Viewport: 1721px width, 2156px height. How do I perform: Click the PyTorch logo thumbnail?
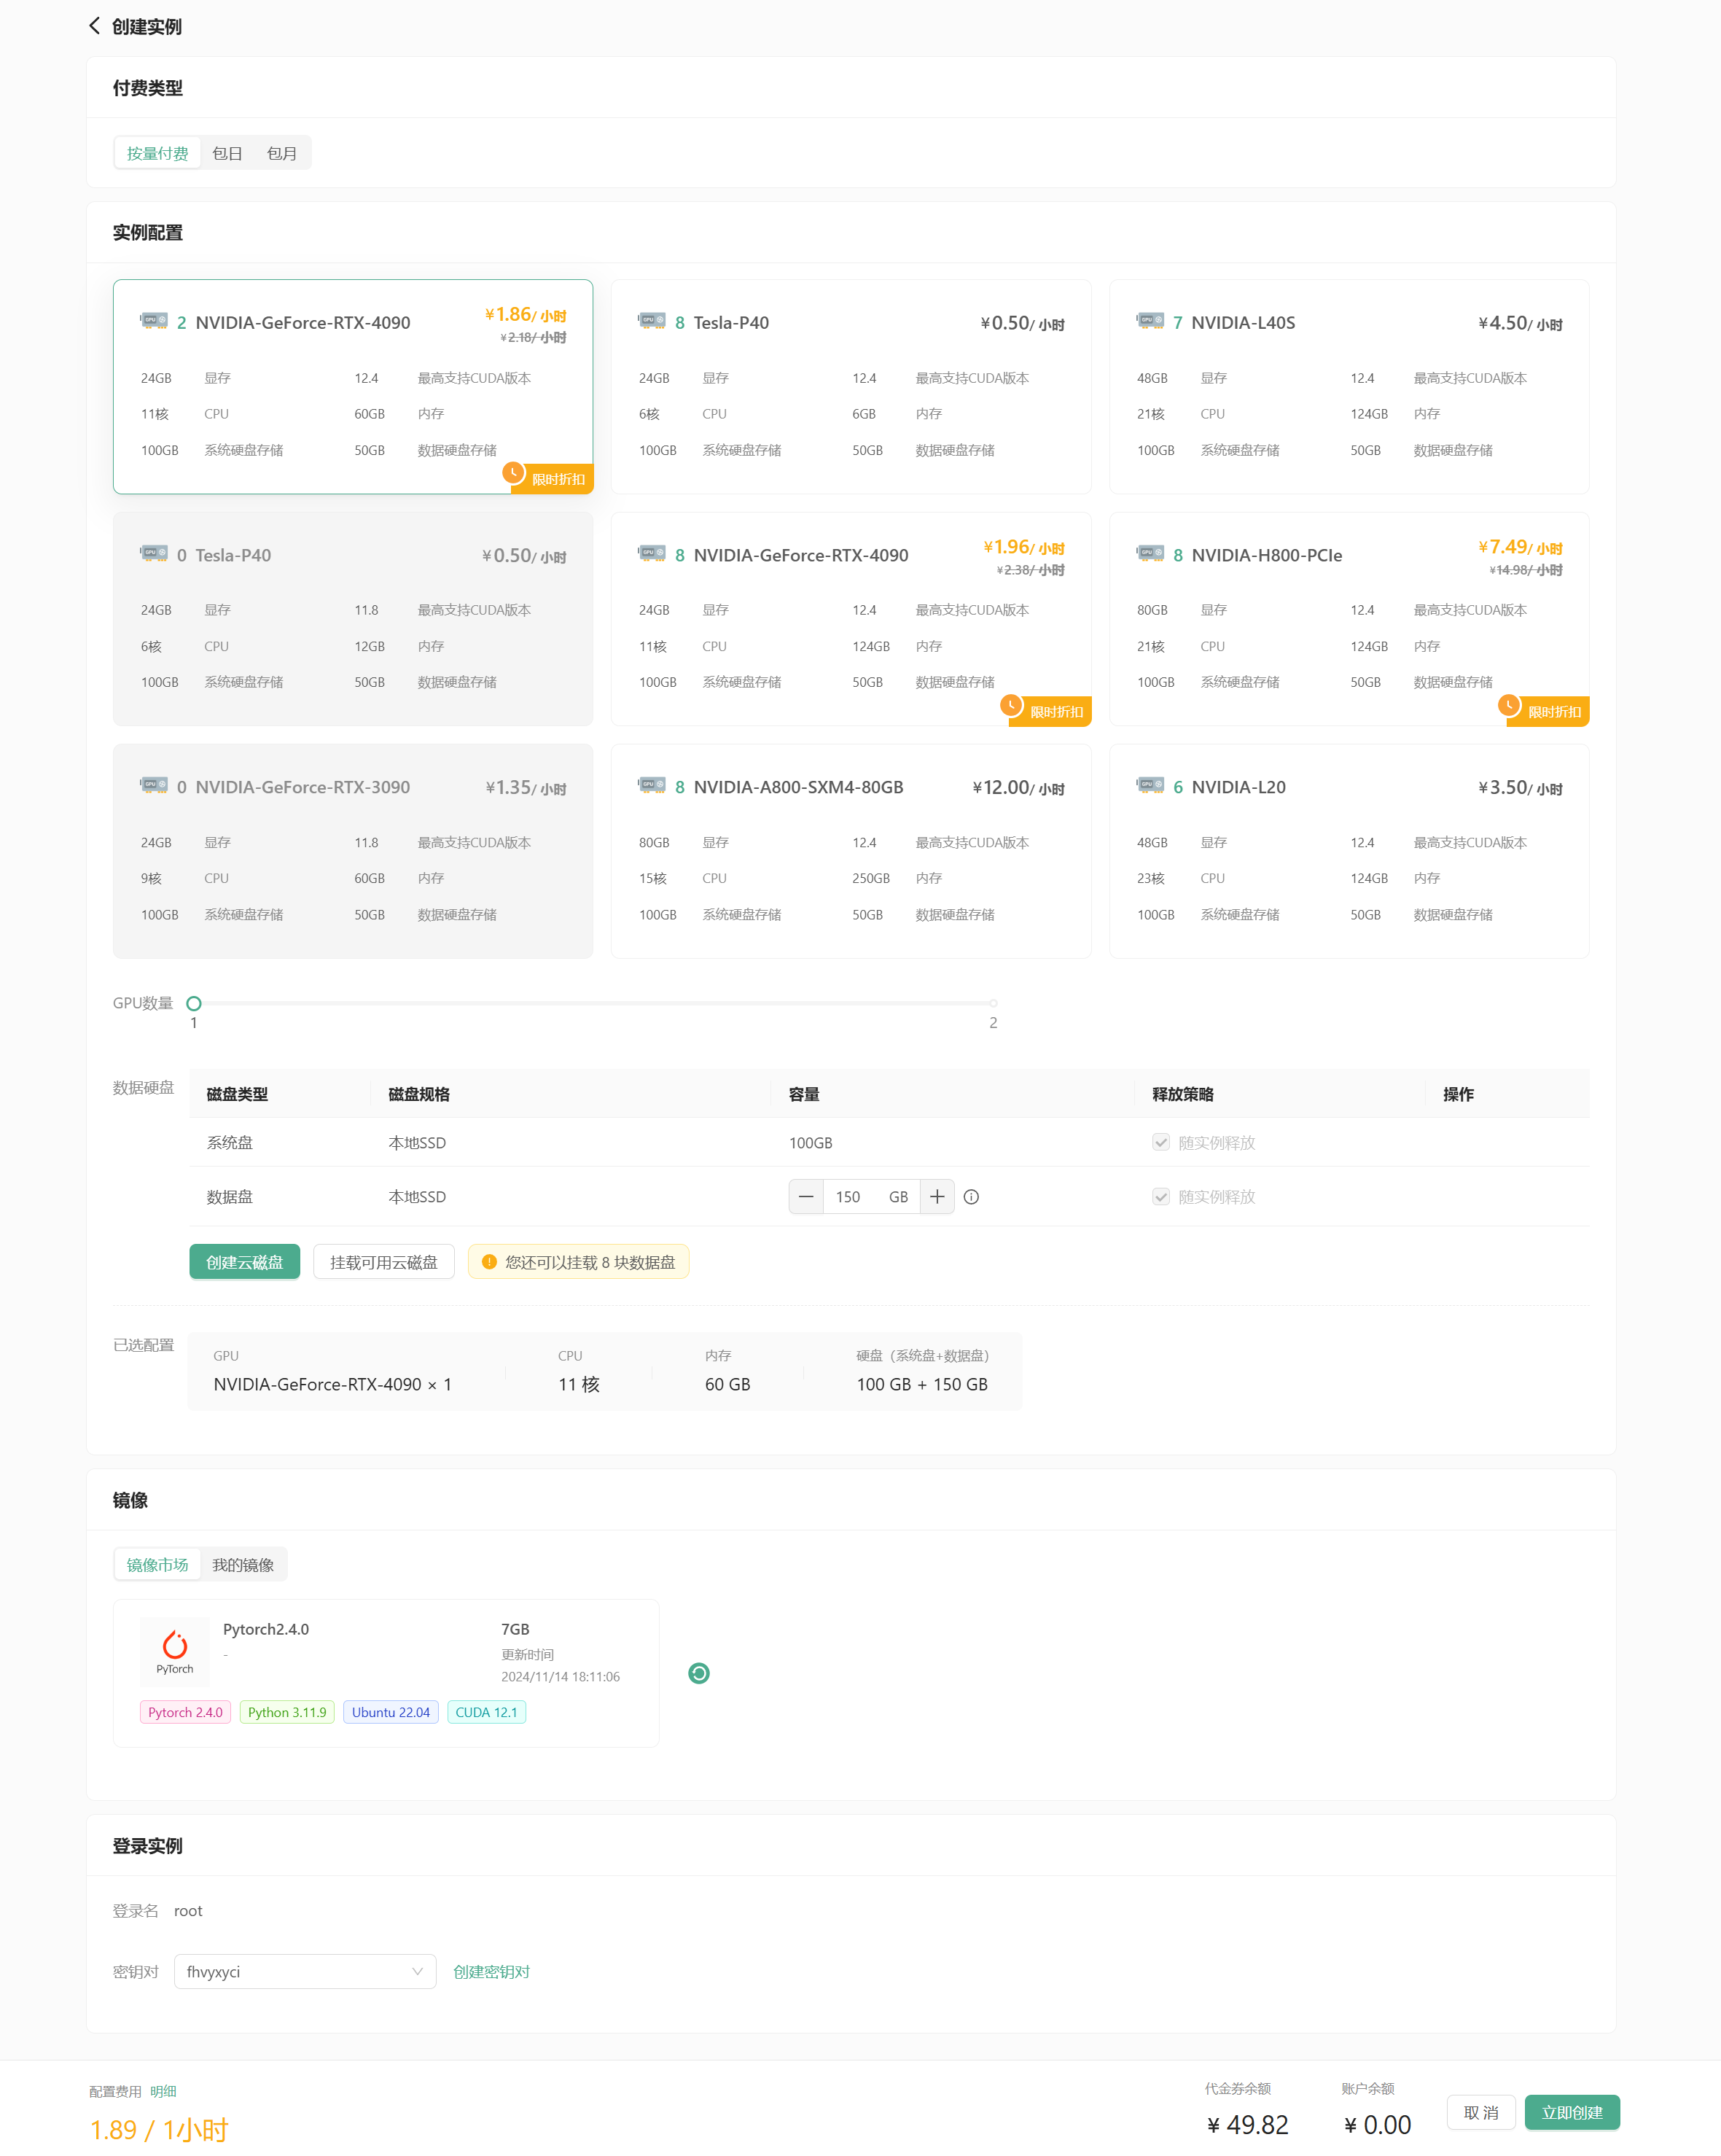pyautogui.click(x=175, y=1651)
